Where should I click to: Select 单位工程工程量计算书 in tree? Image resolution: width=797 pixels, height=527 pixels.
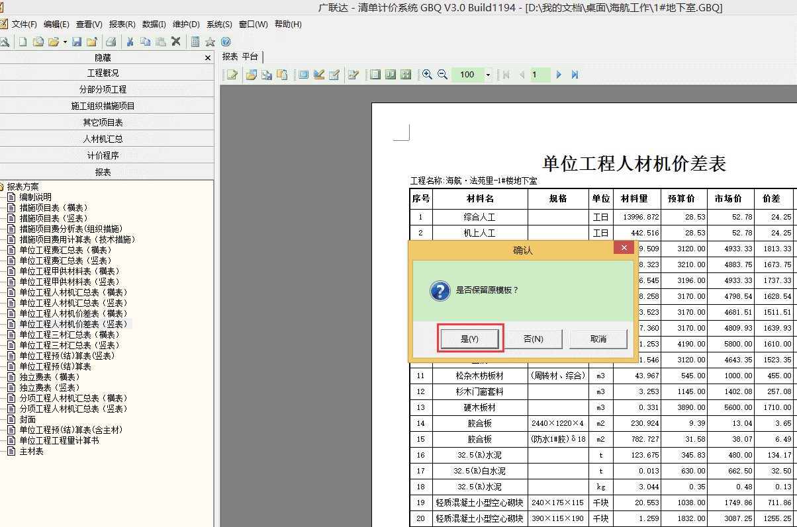pos(59,440)
